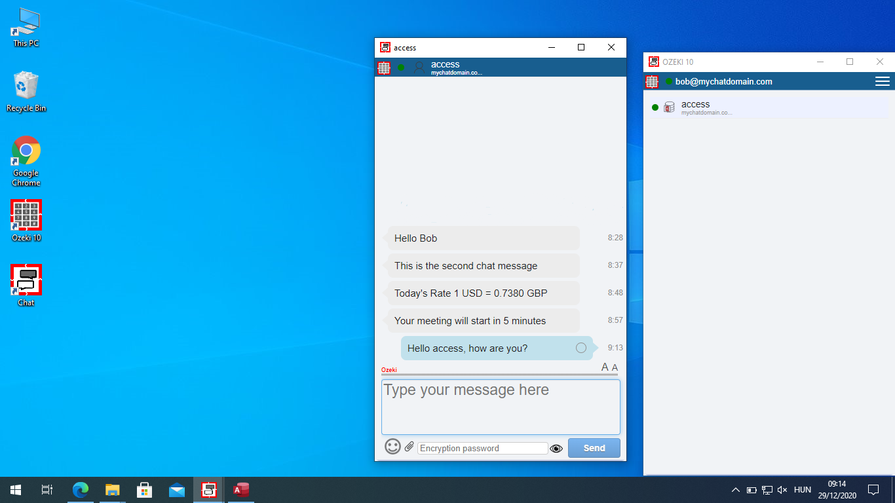Expand hidden icons in the system tray

coord(735,489)
